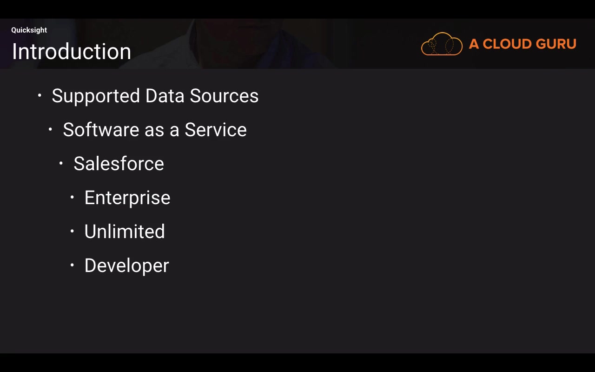The width and height of the screenshot is (595, 372).
Task: Click the Unlimited edition text
Action: (x=125, y=232)
